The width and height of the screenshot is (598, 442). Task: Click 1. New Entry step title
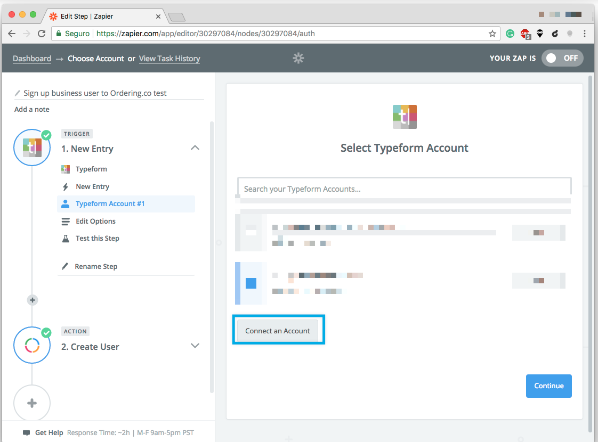click(x=87, y=149)
